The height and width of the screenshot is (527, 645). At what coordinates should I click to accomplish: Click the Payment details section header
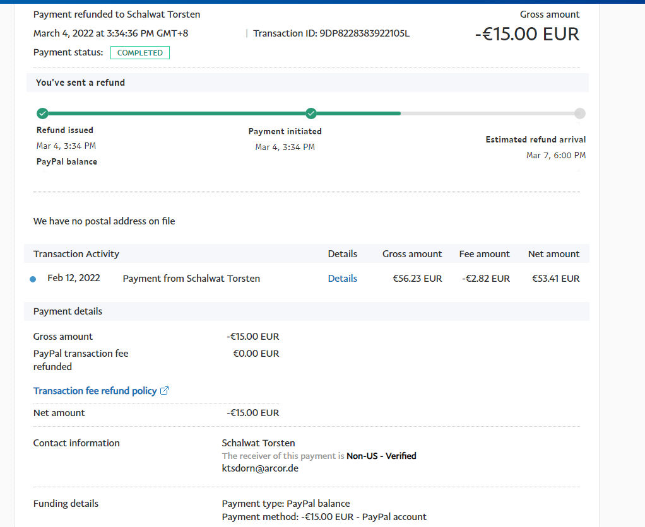click(68, 311)
